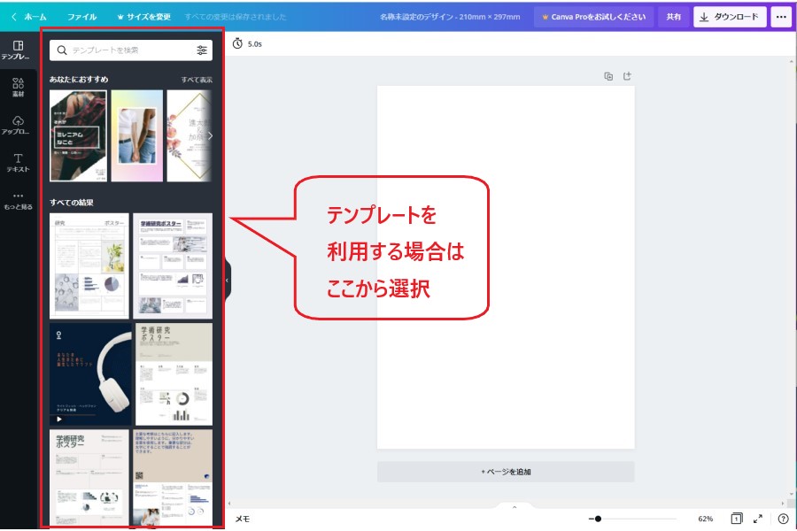The width and height of the screenshot is (797, 531).
Task: Click the template search filter icon
Action: coord(202,50)
